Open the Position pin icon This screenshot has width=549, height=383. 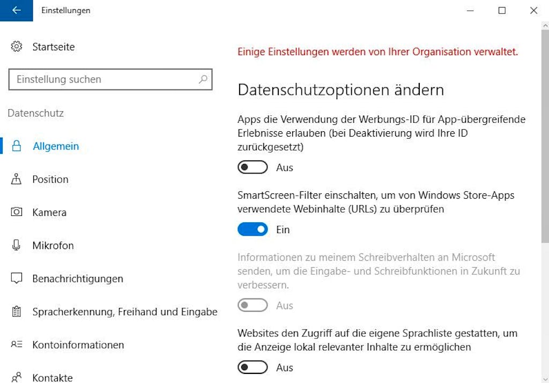16,179
